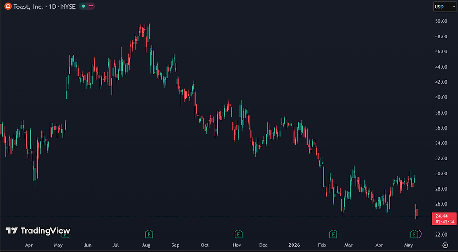Click the 32.00 price axis label
Screen dimensions: 458x252
[441, 158]
